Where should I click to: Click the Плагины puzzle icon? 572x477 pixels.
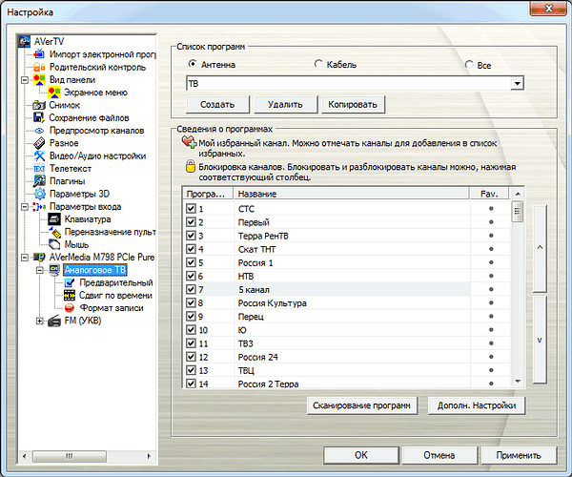click(39, 181)
